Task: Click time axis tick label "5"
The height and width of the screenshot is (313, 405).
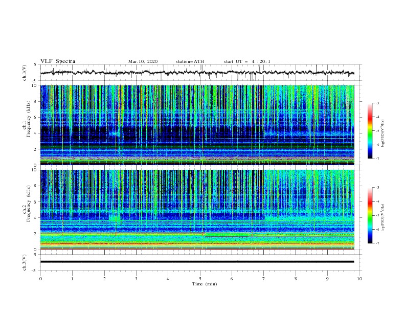Action: tap(200, 279)
